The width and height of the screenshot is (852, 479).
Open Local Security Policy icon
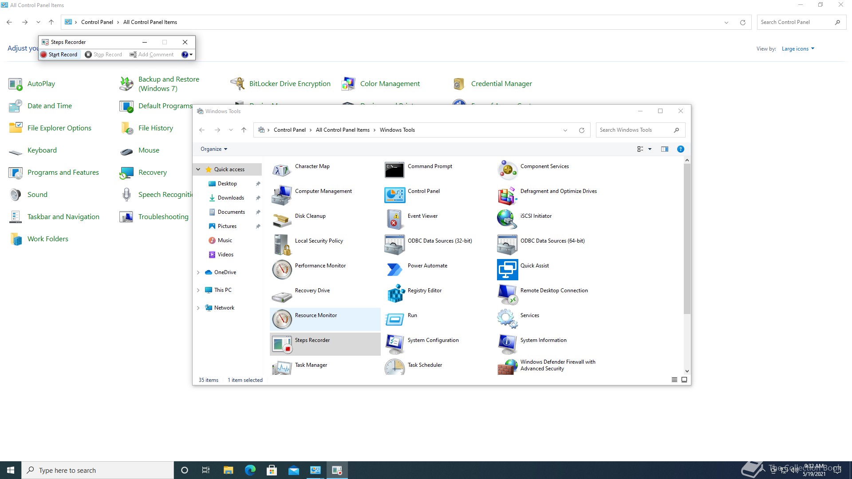tap(281, 244)
